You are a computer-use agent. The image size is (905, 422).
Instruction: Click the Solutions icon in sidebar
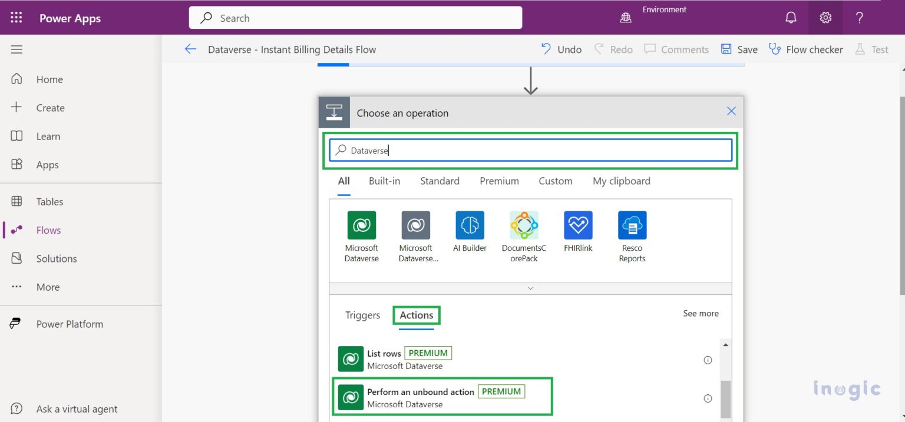click(x=16, y=258)
